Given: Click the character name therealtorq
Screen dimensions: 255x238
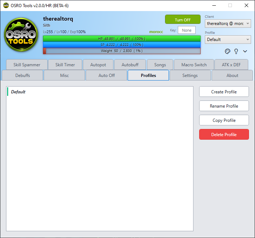Looking at the screenshot, I should pyautogui.click(x=58, y=19).
